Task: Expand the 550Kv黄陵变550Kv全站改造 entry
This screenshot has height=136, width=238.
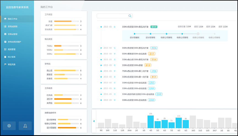Action: point(115,54)
